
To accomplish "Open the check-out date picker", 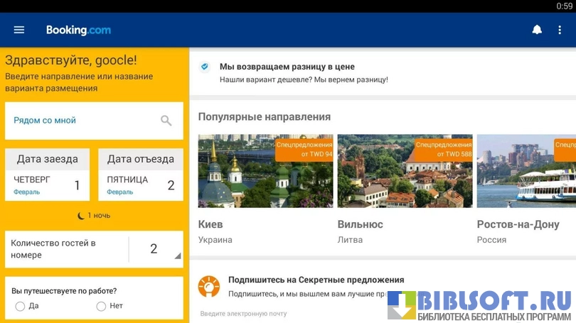I will pos(140,175).
